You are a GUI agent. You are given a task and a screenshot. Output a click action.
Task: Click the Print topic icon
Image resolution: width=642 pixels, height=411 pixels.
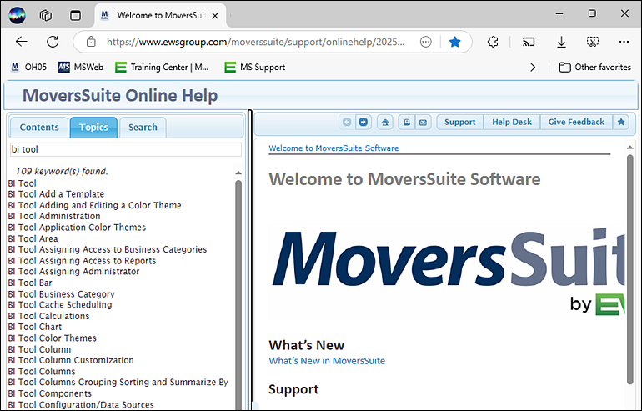point(406,122)
